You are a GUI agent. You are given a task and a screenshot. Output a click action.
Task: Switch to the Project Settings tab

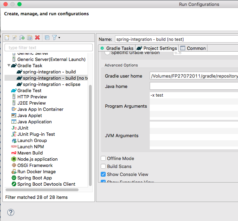coord(157,48)
